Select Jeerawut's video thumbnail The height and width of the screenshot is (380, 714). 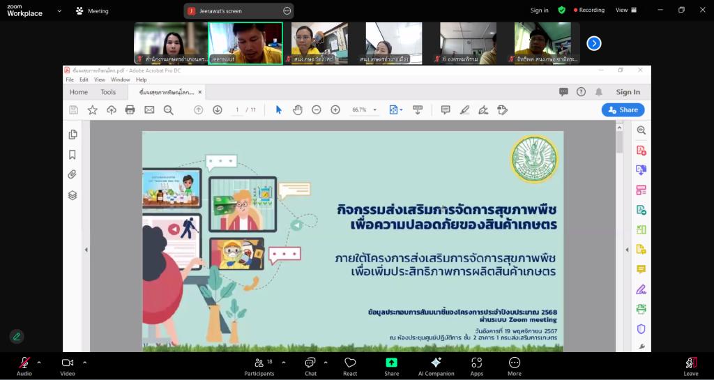click(245, 43)
